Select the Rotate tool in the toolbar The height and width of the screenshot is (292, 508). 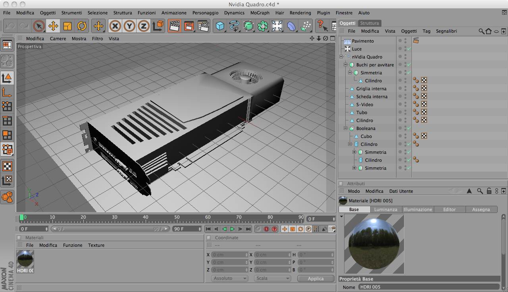pos(82,26)
